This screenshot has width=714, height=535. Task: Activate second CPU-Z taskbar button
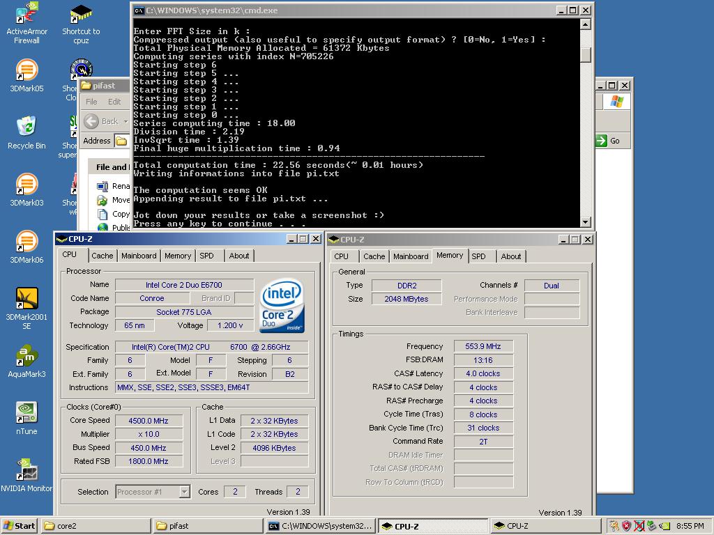[545, 526]
